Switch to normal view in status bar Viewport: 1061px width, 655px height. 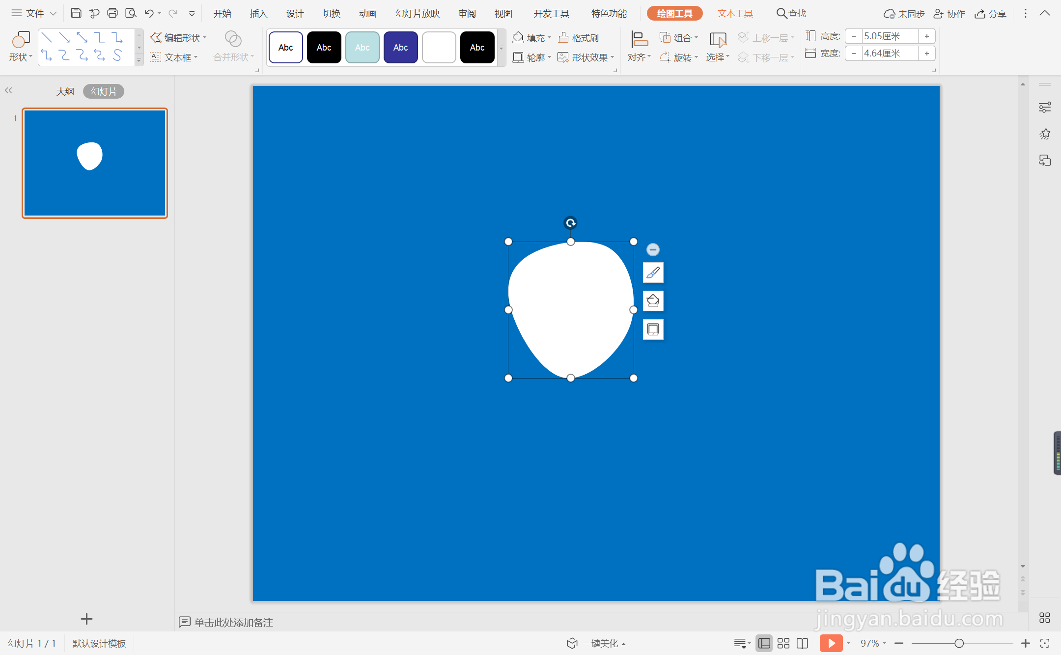tap(764, 643)
